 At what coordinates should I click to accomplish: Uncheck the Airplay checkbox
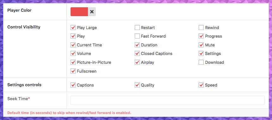pos(137,62)
